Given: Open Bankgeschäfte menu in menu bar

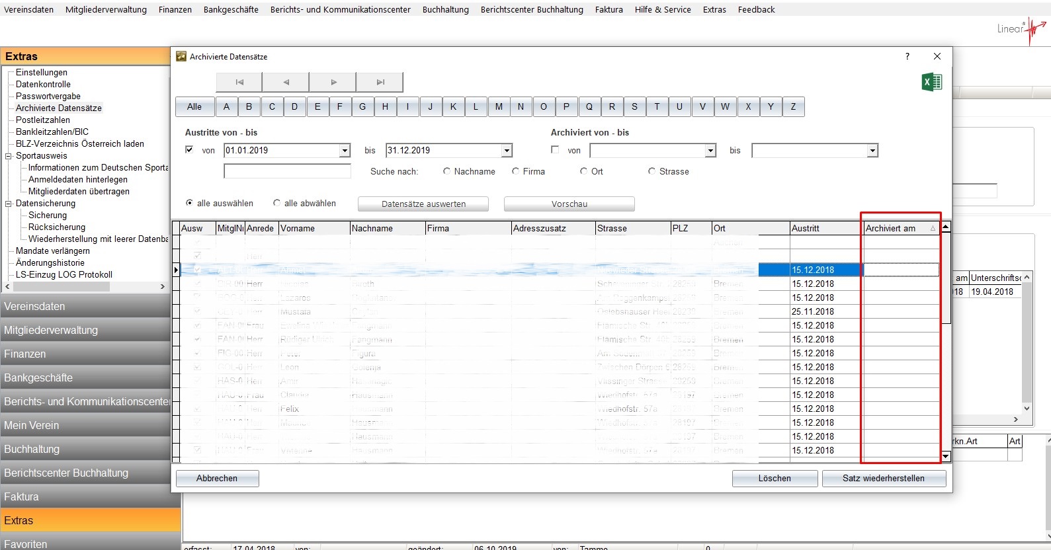Looking at the screenshot, I should coord(231,9).
